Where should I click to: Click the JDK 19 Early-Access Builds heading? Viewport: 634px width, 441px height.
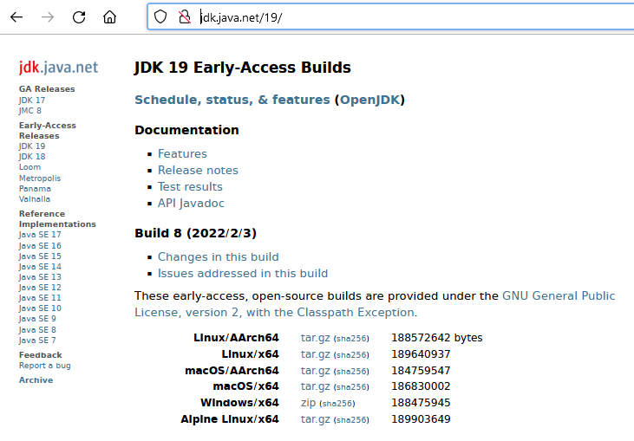point(243,68)
